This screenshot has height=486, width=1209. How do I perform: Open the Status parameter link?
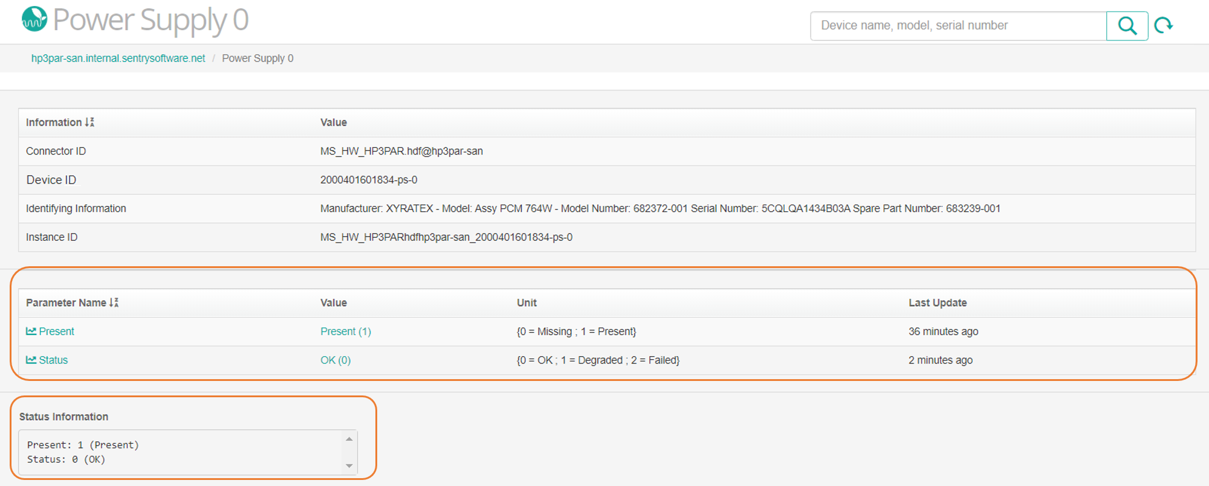tap(53, 360)
